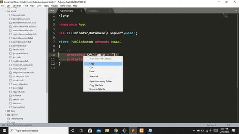Open migration.create.stub file

[x=23, y=65]
